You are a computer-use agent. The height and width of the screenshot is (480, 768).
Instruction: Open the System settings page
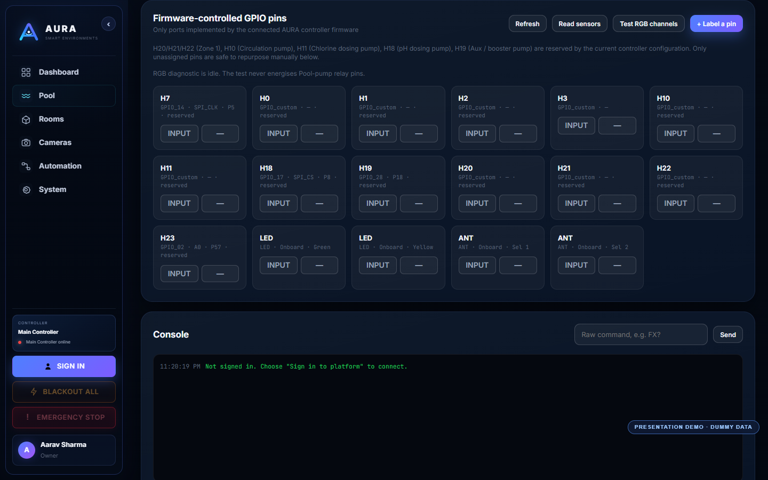(64, 189)
